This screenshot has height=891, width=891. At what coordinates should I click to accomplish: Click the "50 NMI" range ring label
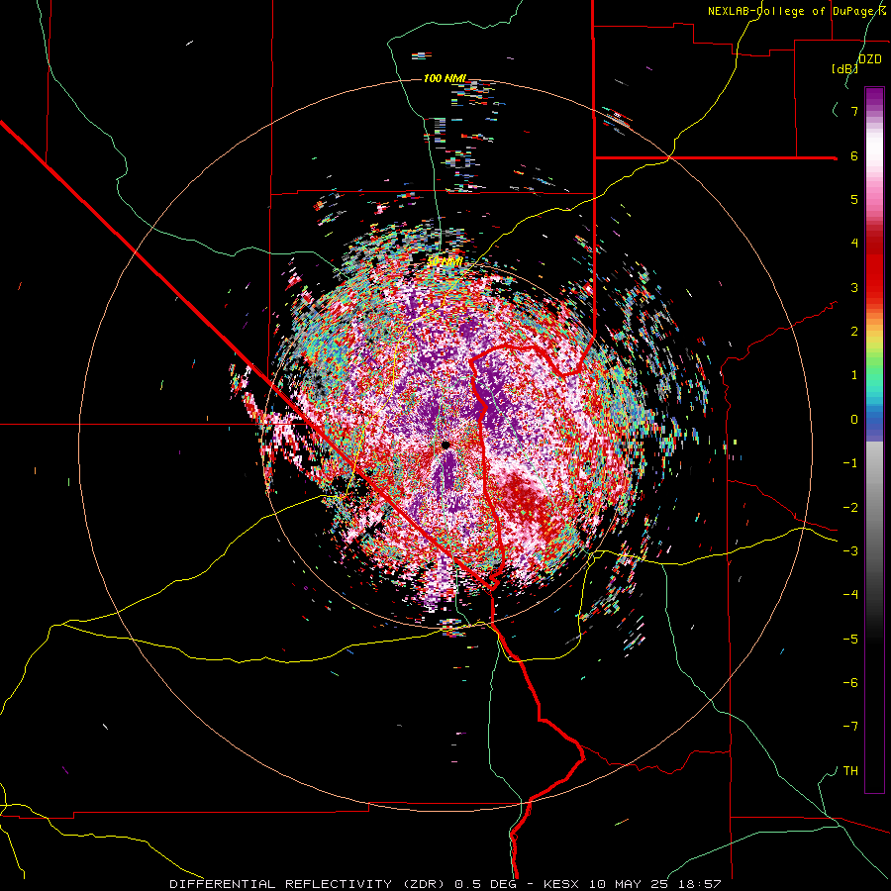[x=445, y=261]
